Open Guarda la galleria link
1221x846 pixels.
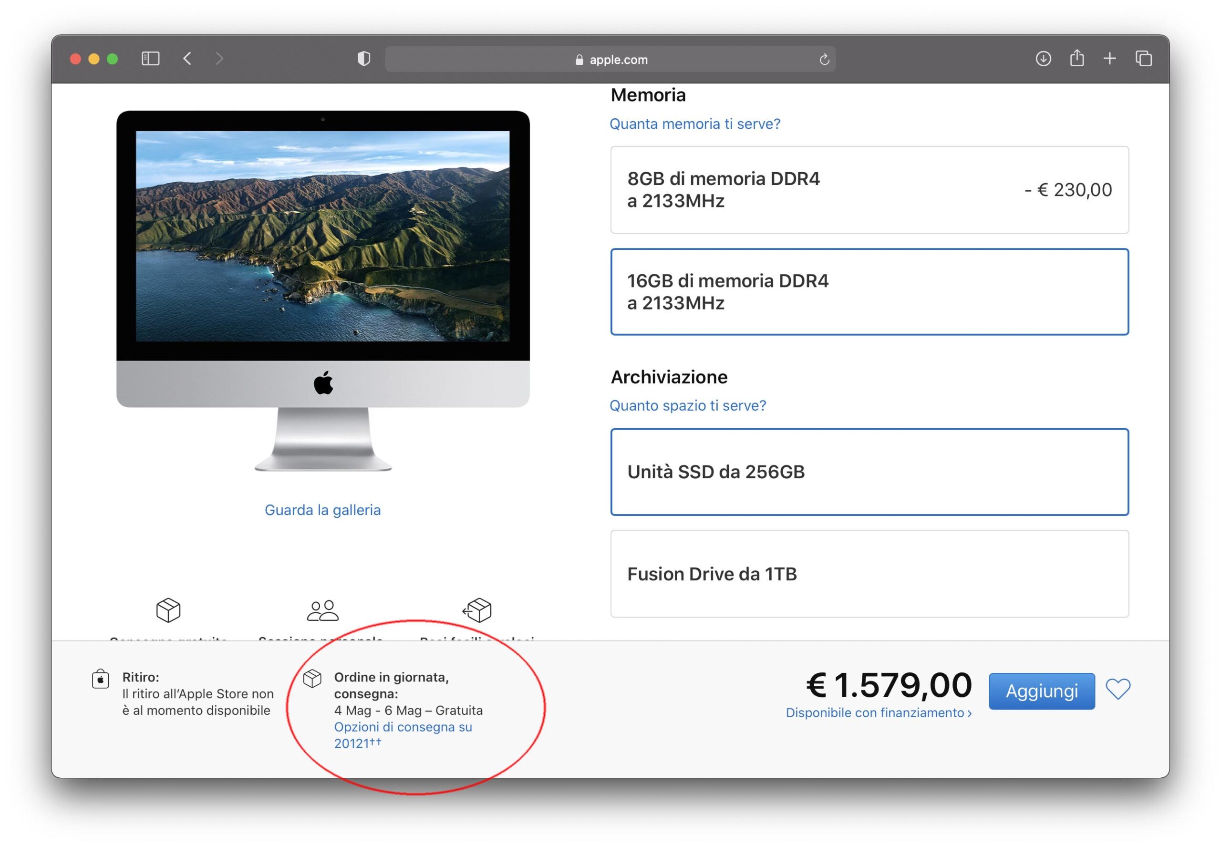[x=322, y=510]
